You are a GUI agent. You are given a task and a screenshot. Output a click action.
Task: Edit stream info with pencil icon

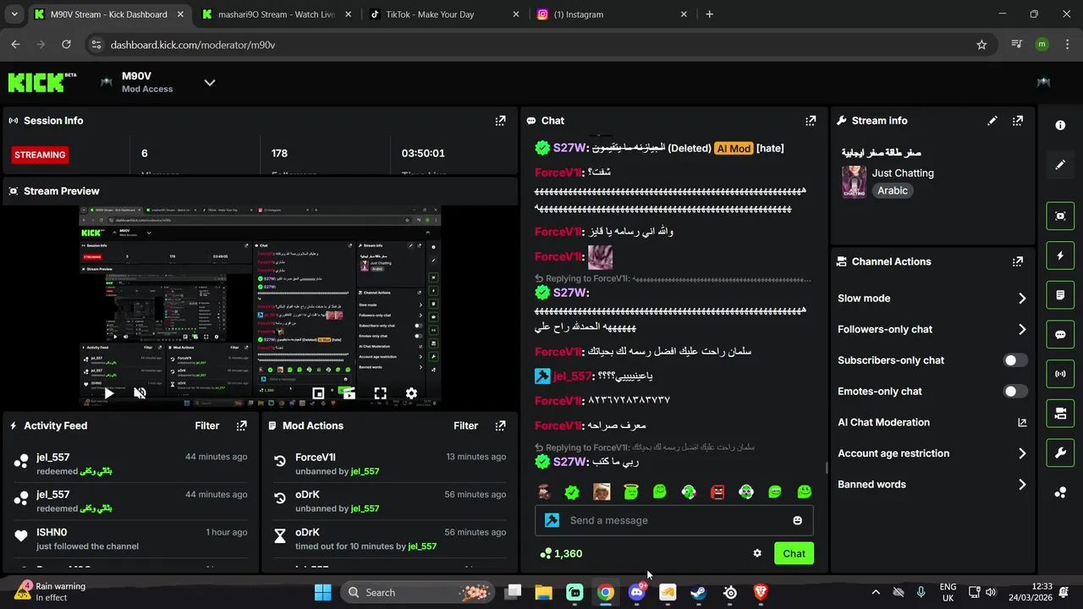992,121
